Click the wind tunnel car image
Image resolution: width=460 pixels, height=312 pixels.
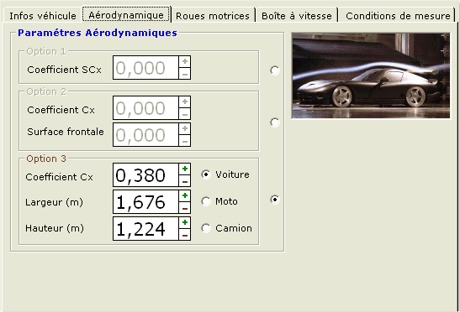[371, 75]
